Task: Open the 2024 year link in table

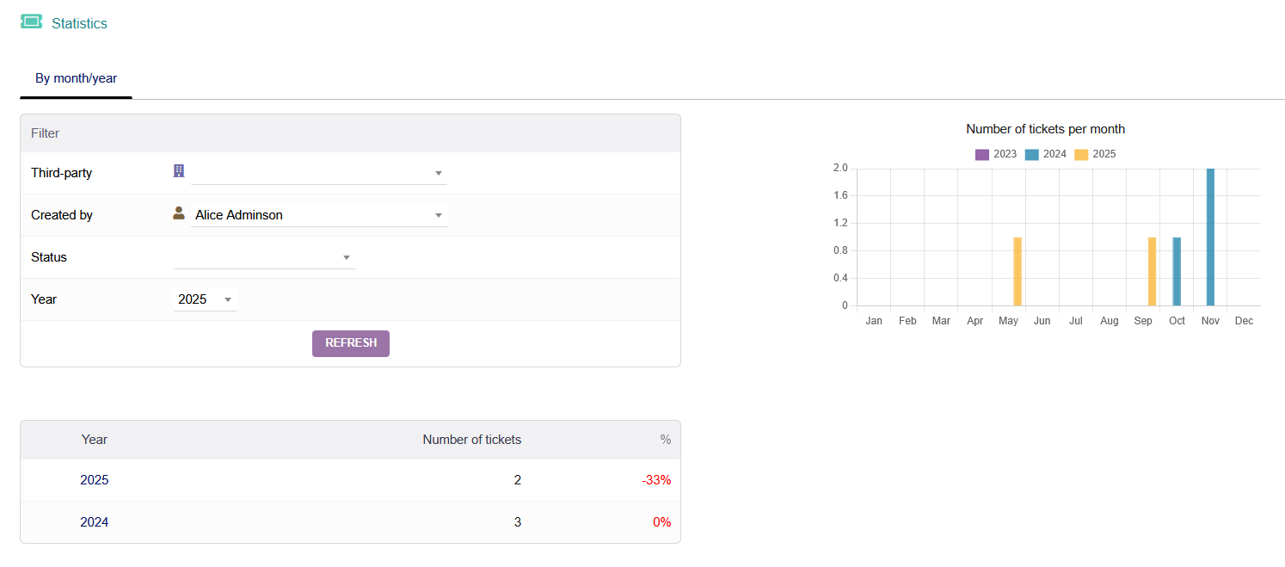Action: point(95,522)
